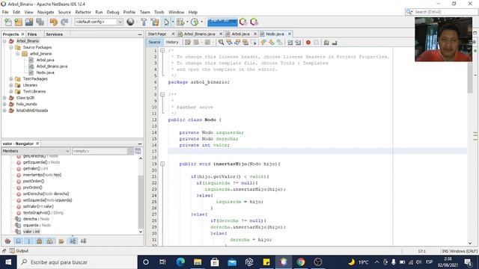479x269 pixels.
Task: Click the Undo arrow icon
Action: (x=54, y=22)
